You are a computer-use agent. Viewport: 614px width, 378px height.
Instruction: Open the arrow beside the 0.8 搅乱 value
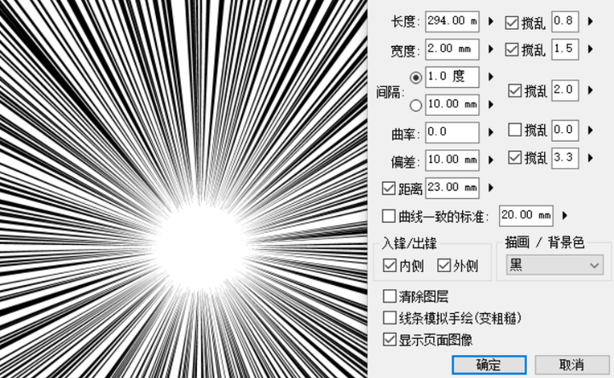coord(590,21)
